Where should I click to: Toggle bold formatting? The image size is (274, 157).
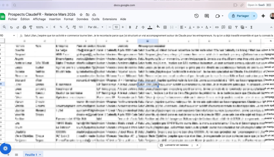pos(130,27)
